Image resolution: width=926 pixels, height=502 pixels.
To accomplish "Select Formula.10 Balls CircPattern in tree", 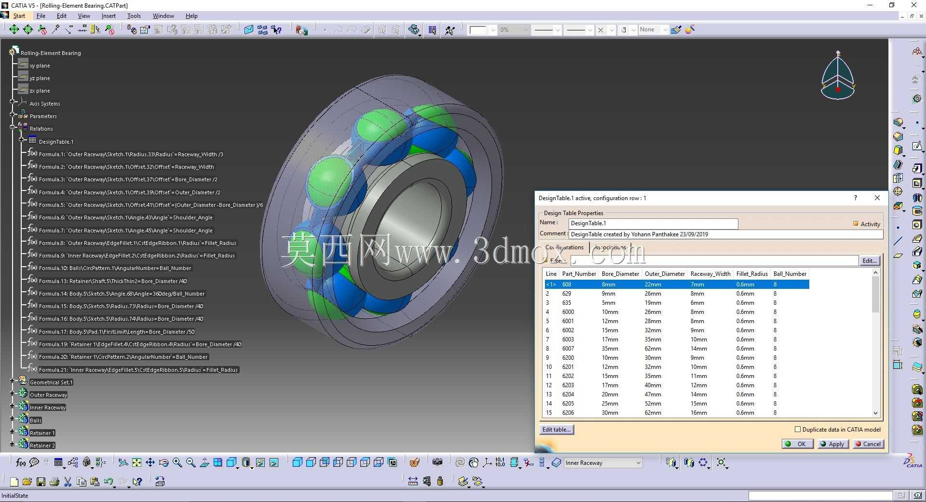I will [115, 268].
